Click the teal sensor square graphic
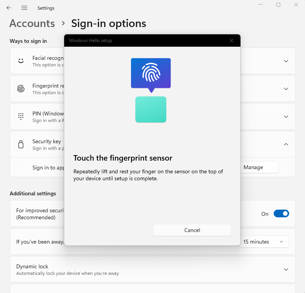 (151, 110)
